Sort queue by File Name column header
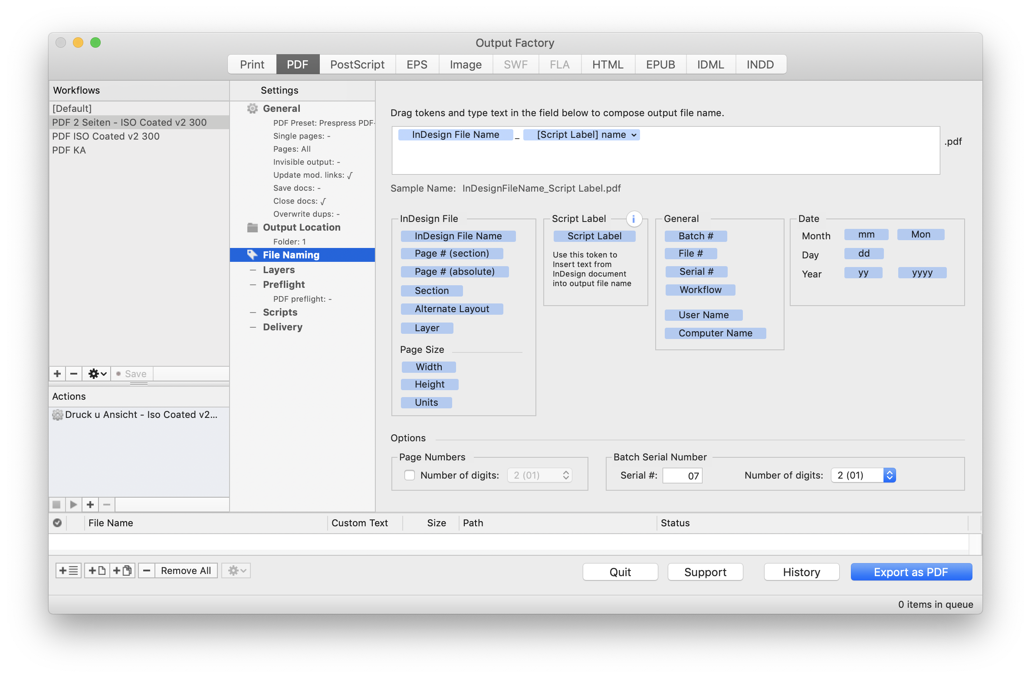Screen dimensions: 1031x678 [x=206, y=523]
